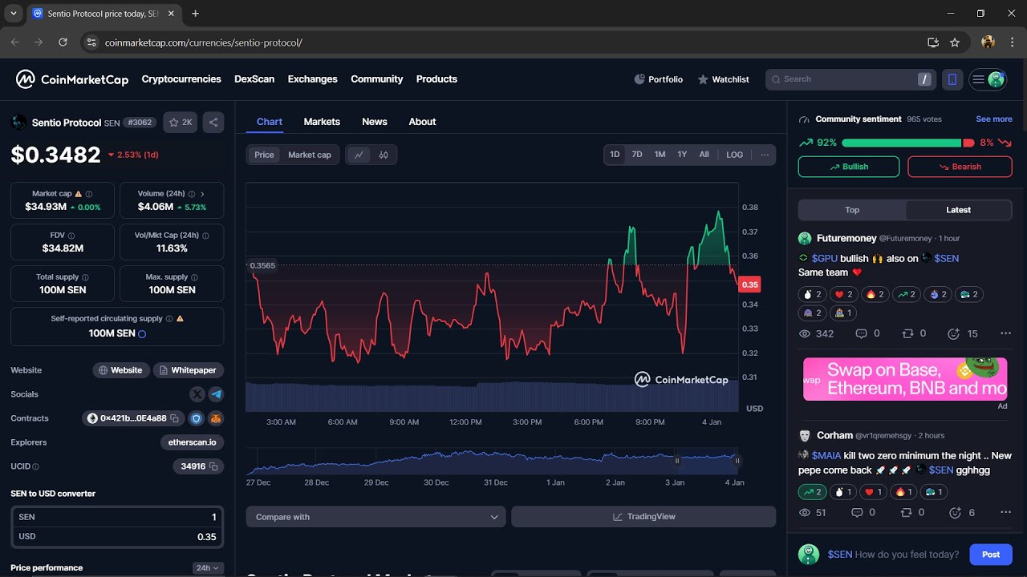
Task: Show FDV info icon
Action: pos(71,236)
